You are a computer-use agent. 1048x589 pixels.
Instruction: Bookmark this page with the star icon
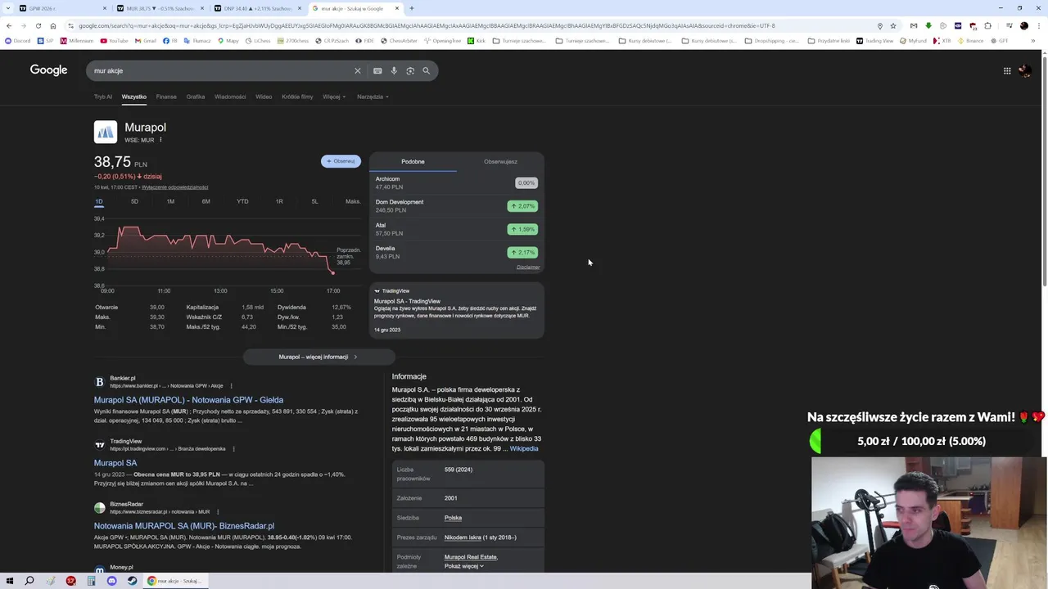pos(893,25)
